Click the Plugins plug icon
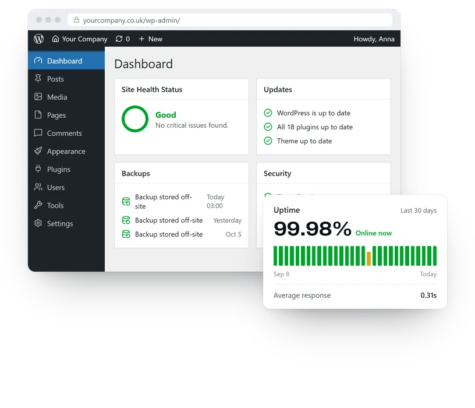The height and width of the screenshot is (408, 475). (38, 168)
